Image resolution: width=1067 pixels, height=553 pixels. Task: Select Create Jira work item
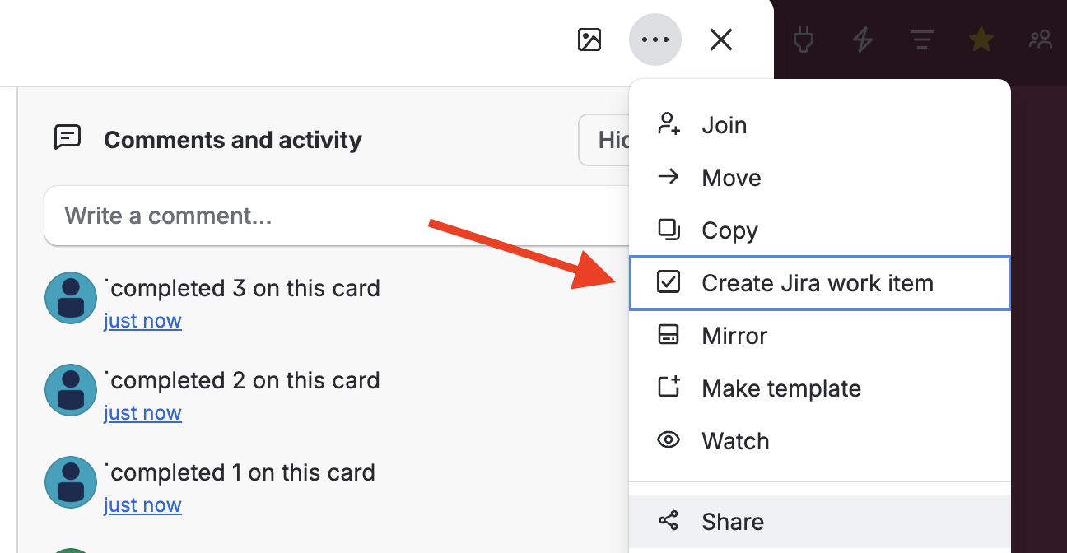coord(820,283)
